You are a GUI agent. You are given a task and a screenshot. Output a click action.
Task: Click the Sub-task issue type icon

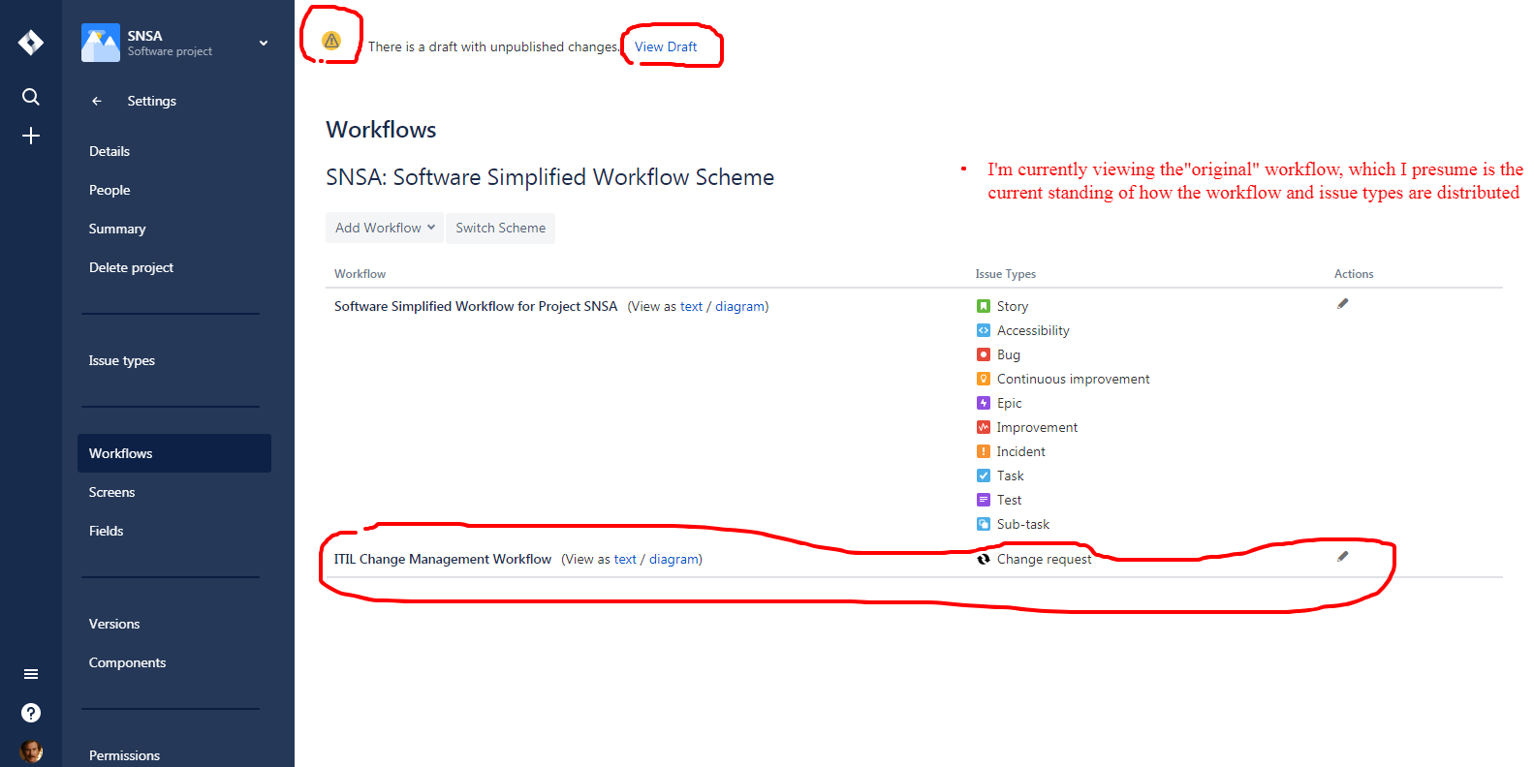[984, 524]
